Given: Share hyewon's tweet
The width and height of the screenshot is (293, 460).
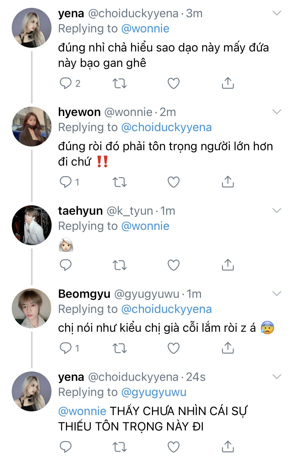Looking at the screenshot, I should pyautogui.click(x=228, y=182).
